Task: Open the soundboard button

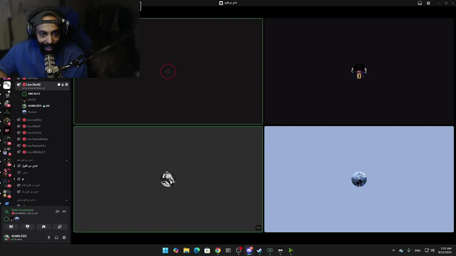Action: pyautogui.click(x=60, y=226)
